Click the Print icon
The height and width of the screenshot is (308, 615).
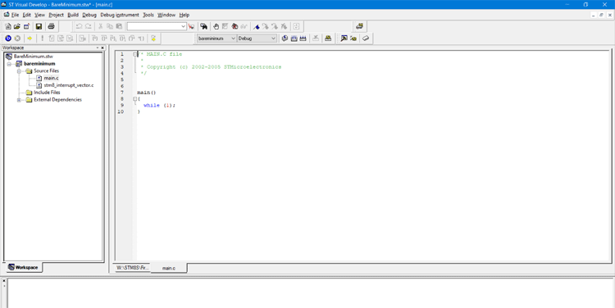coord(51,27)
